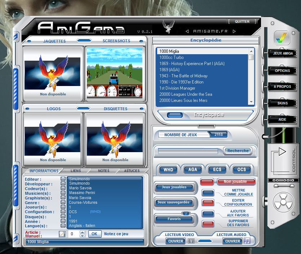This screenshot has height=254, width=301.
Task: Open the AIDE help menu
Action: pyautogui.click(x=282, y=120)
